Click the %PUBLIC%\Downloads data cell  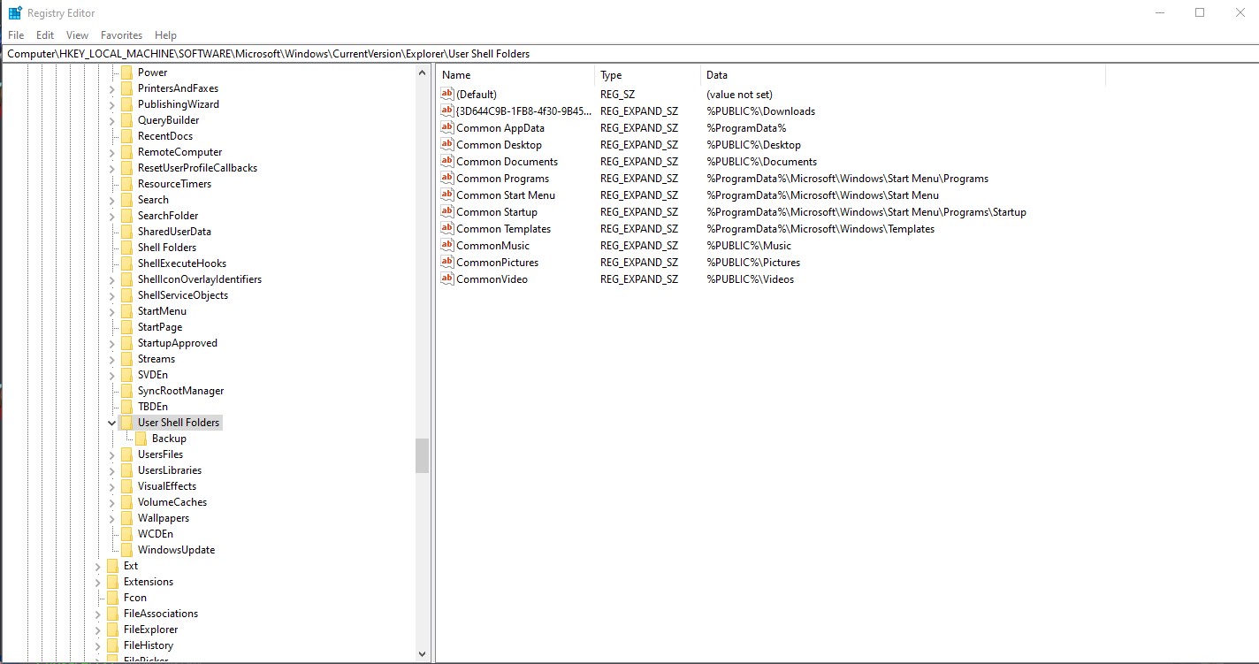(x=760, y=111)
